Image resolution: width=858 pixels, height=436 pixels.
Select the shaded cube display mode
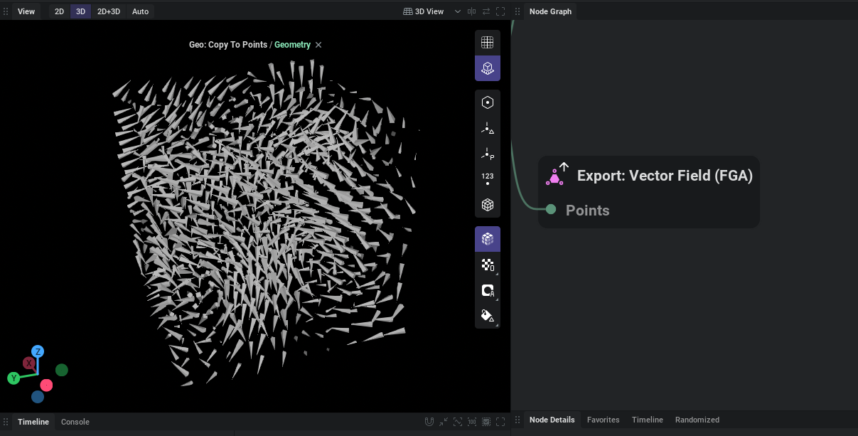tap(487, 239)
